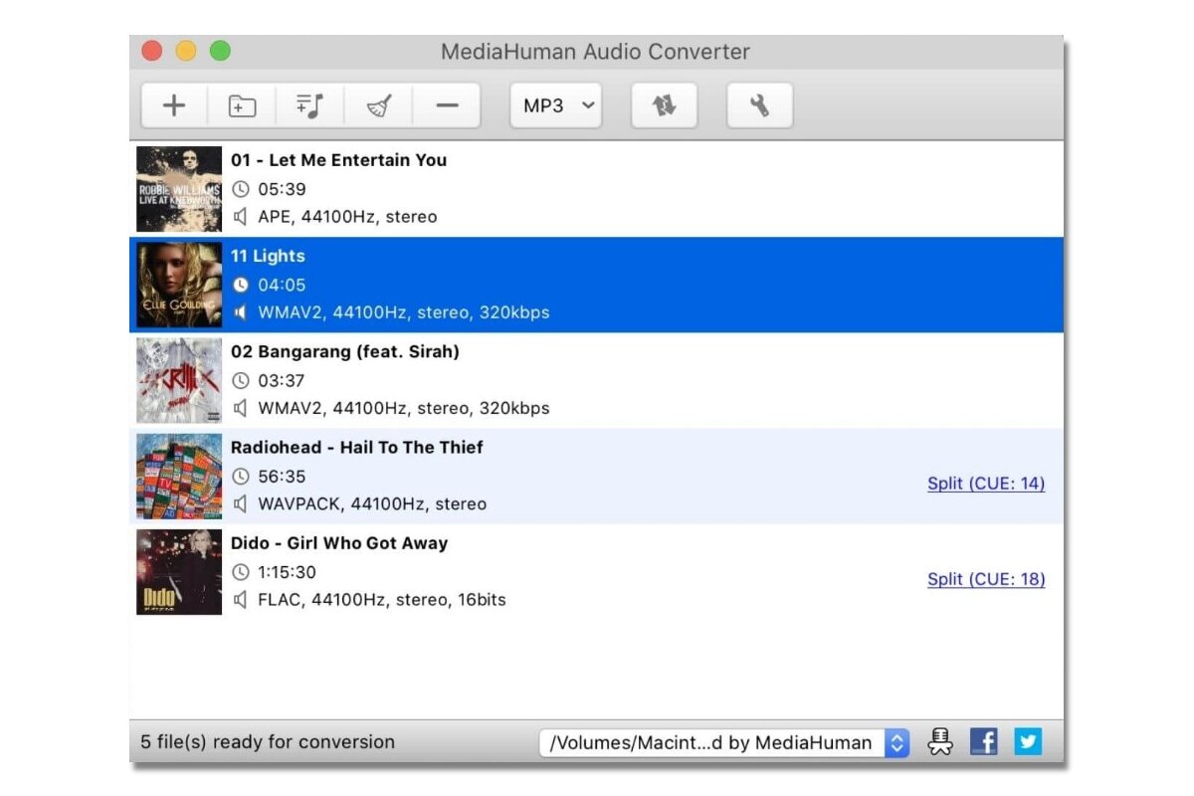Select Dido - Girl Who Got Away
This screenshot has height=796, width=1194.
pyautogui.click(x=339, y=543)
